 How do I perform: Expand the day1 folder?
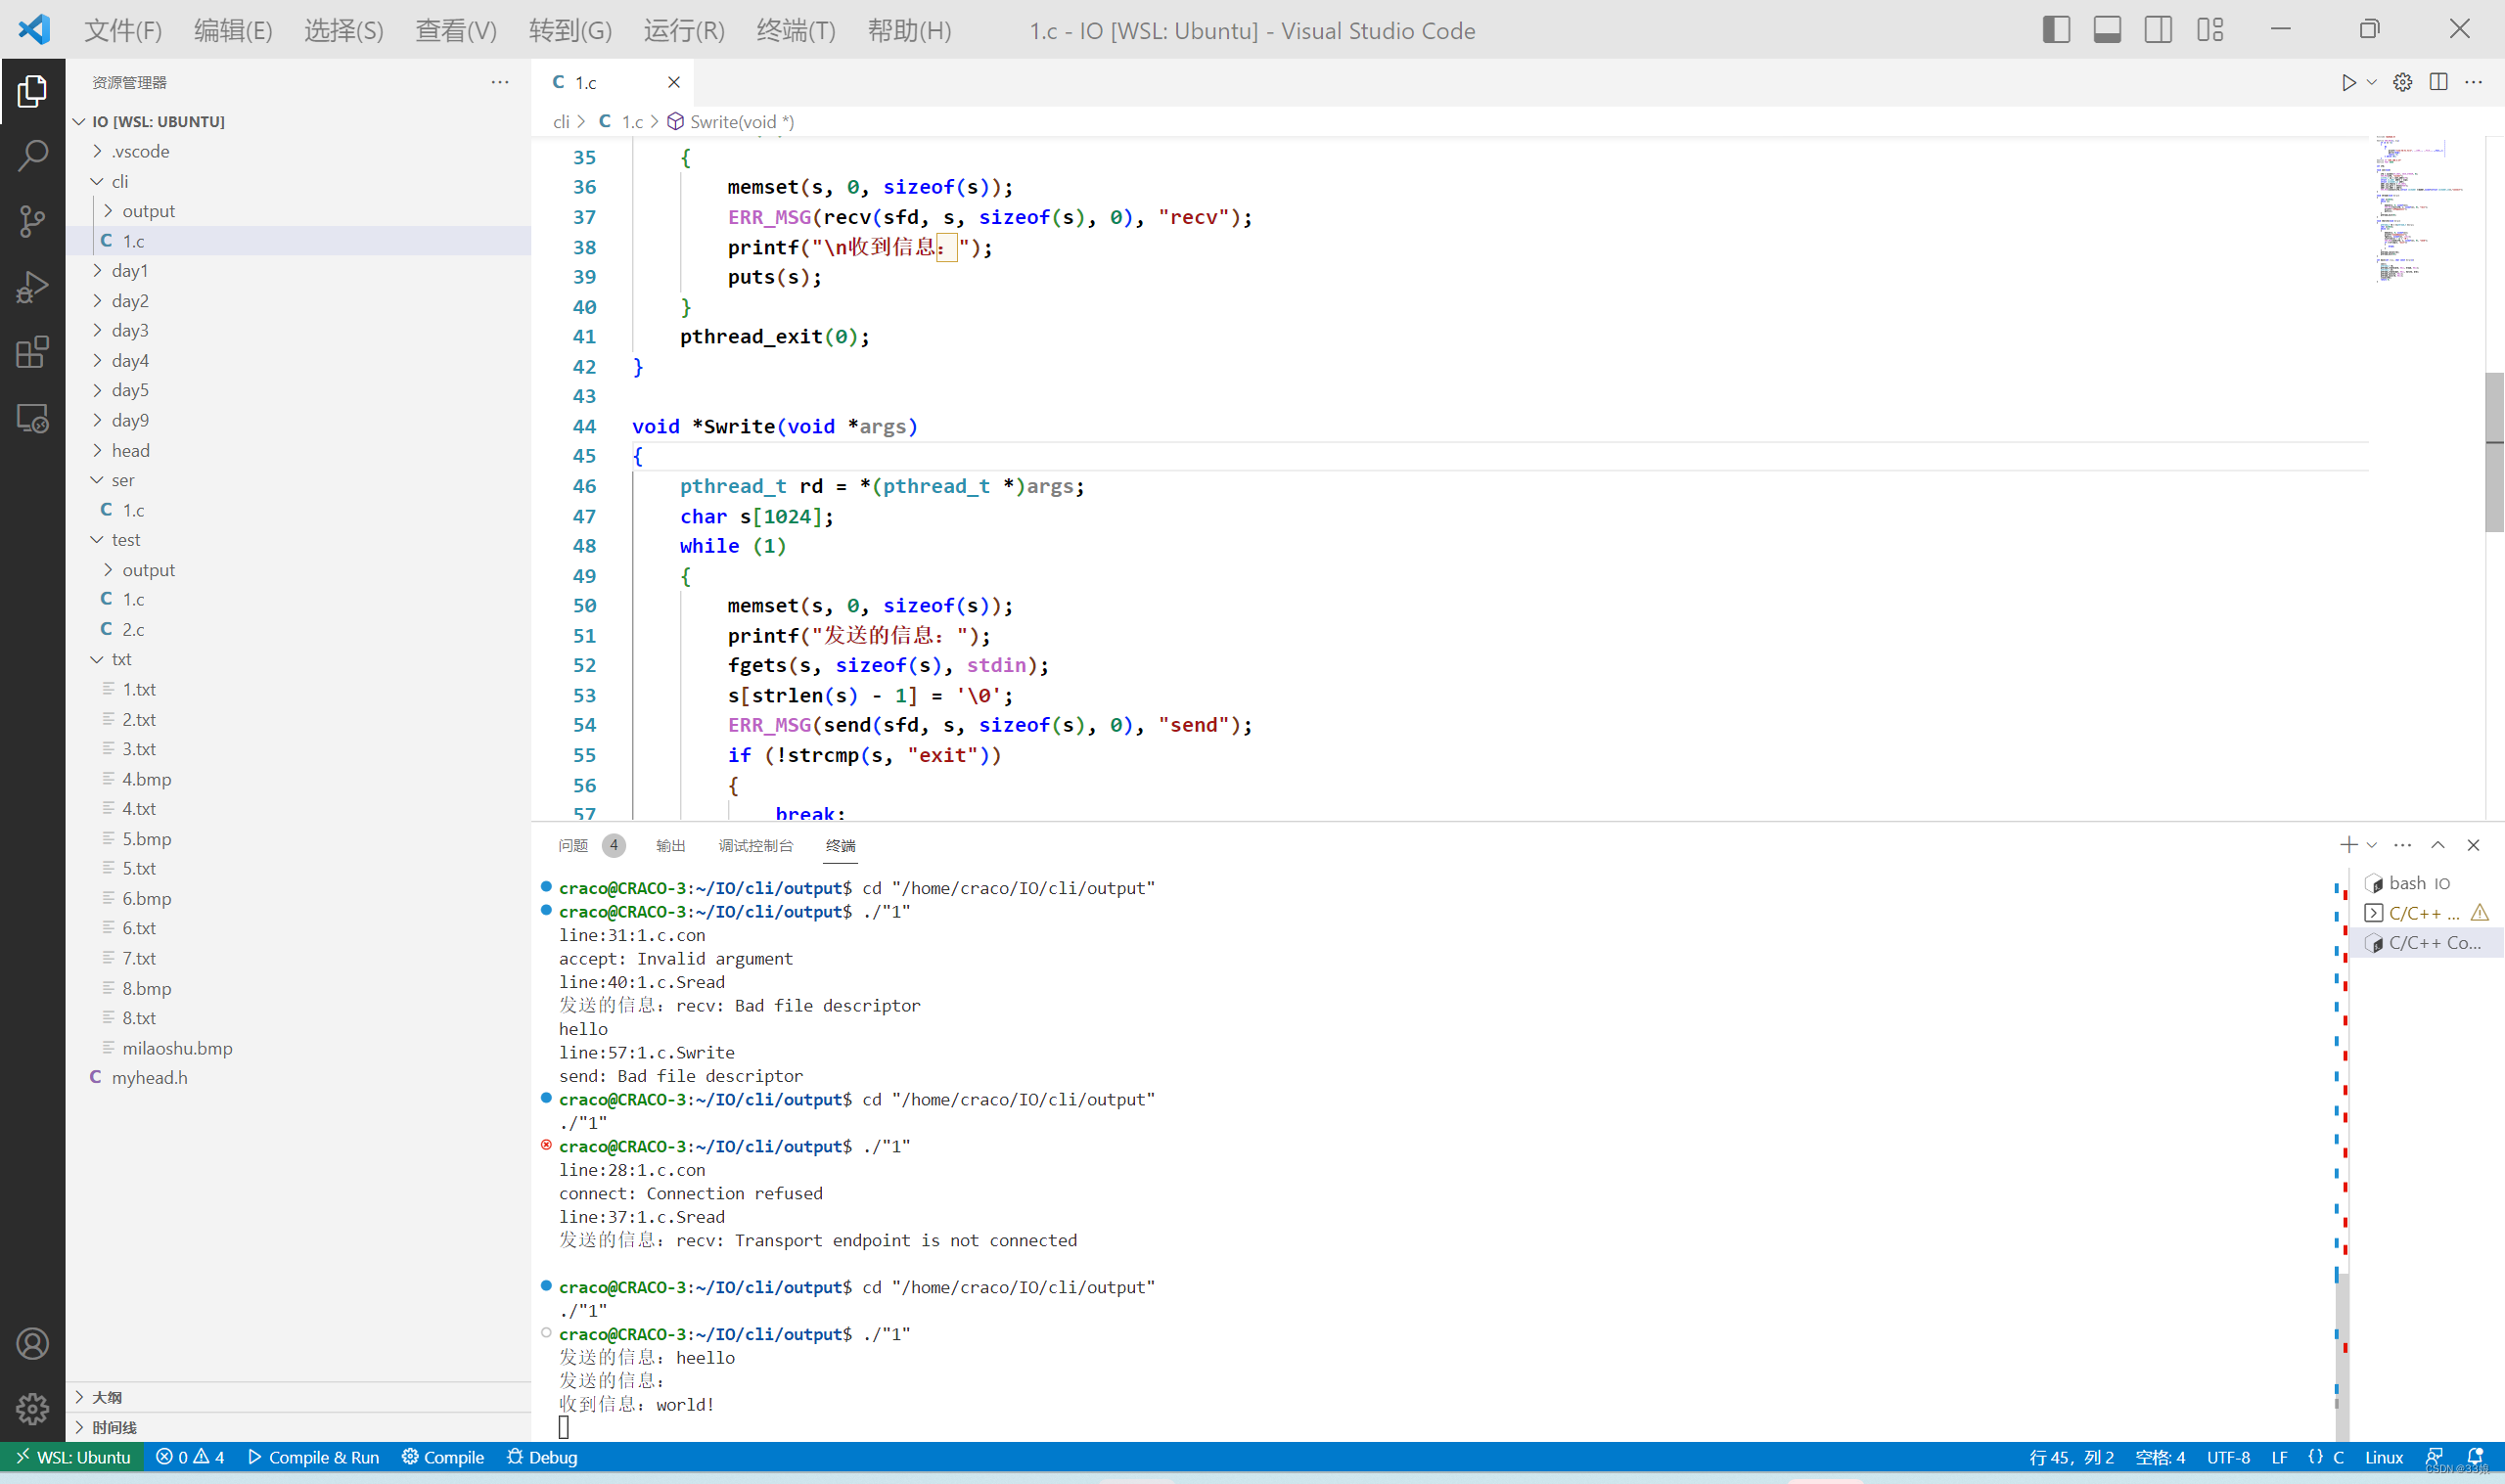129,270
